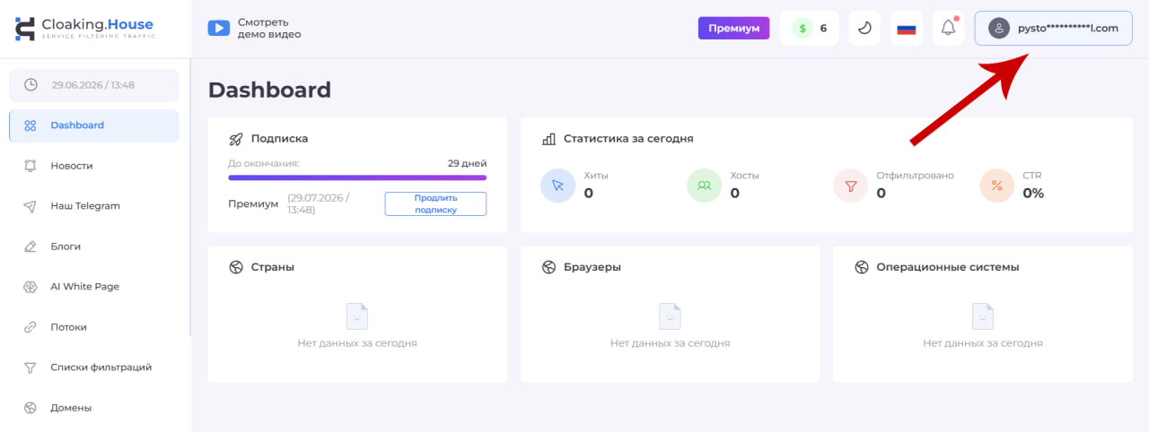Click the blue play video icon
The width and height of the screenshot is (1149, 432).
pyautogui.click(x=219, y=28)
